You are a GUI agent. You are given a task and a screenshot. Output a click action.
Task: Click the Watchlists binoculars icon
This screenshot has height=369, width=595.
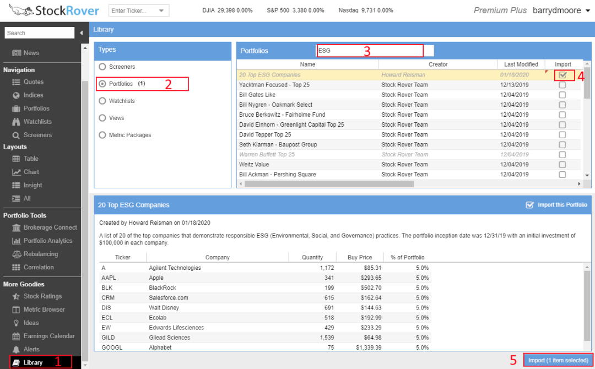(16, 122)
